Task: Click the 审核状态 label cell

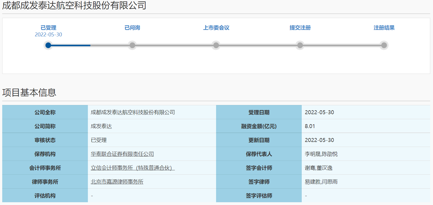Action: coord(45,140)
